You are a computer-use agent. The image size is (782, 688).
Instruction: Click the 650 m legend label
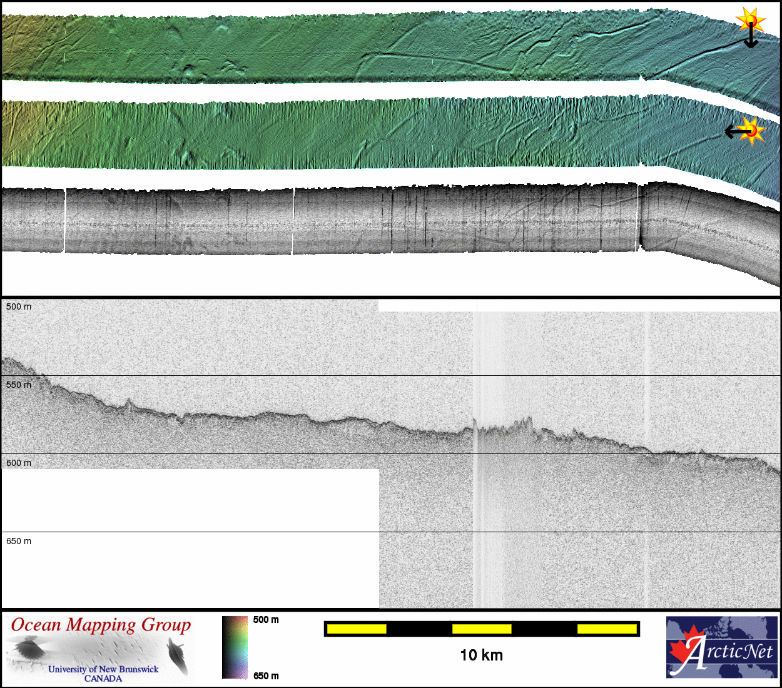pos(266,675)
